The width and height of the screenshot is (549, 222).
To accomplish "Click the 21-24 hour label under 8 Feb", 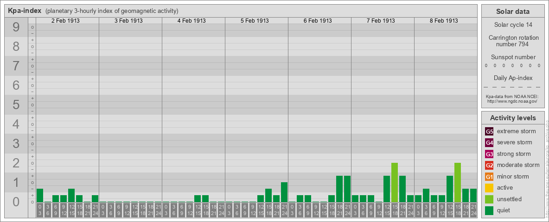I will 473,210.
